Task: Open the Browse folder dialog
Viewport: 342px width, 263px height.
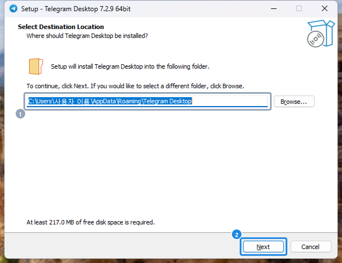Action: 294,102
